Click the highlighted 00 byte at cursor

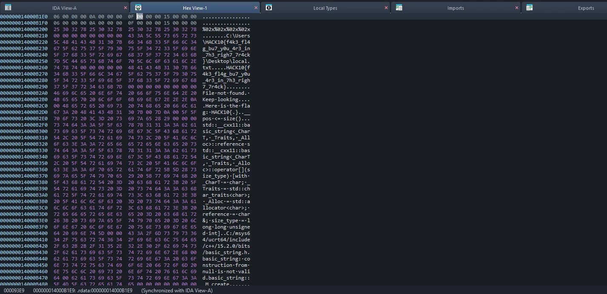[140, 16]
